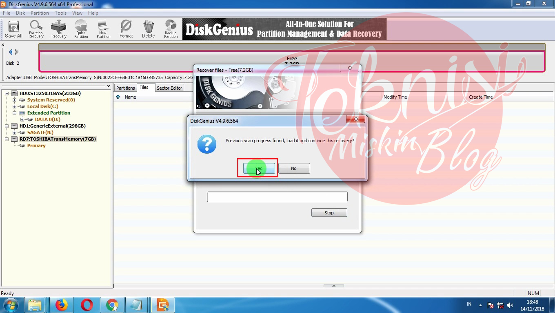This screenshot has height=313, width=555.
Task: Sort the file list by Name column
Action: click(130, 97)
